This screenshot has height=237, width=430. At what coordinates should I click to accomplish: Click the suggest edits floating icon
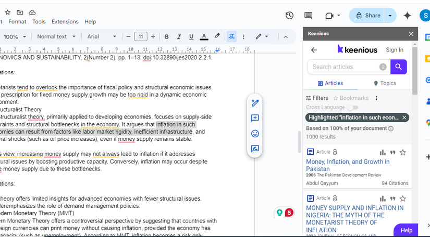[255, 149]
